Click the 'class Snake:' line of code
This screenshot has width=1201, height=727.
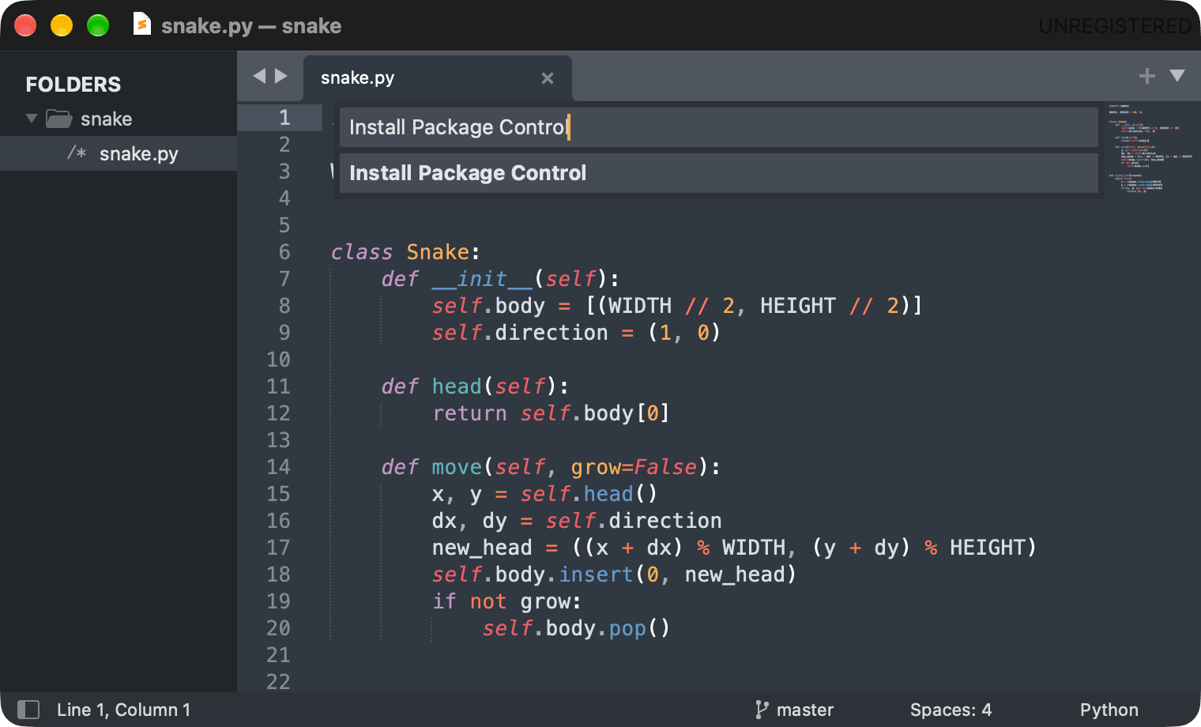pos(405,252)
